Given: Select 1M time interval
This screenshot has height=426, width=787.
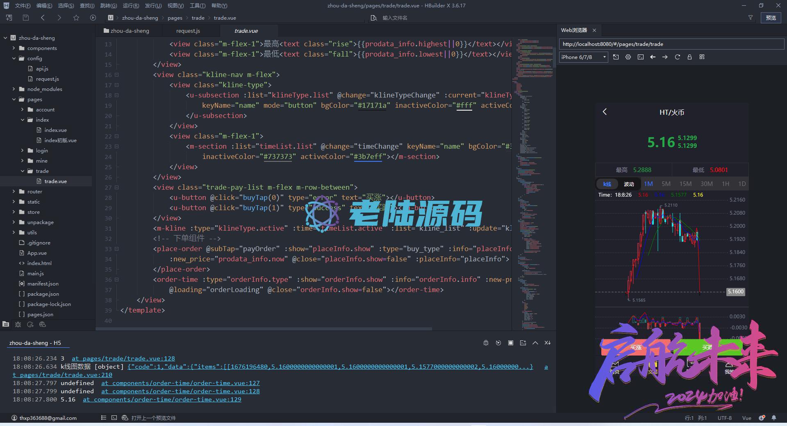Looking at the screenshot, I should click(x=648, y=184).
